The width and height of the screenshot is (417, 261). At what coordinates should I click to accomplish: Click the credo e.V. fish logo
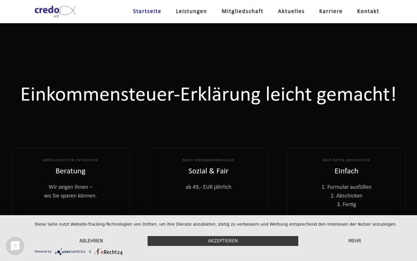pyautogui.click(x=55, y=12)
